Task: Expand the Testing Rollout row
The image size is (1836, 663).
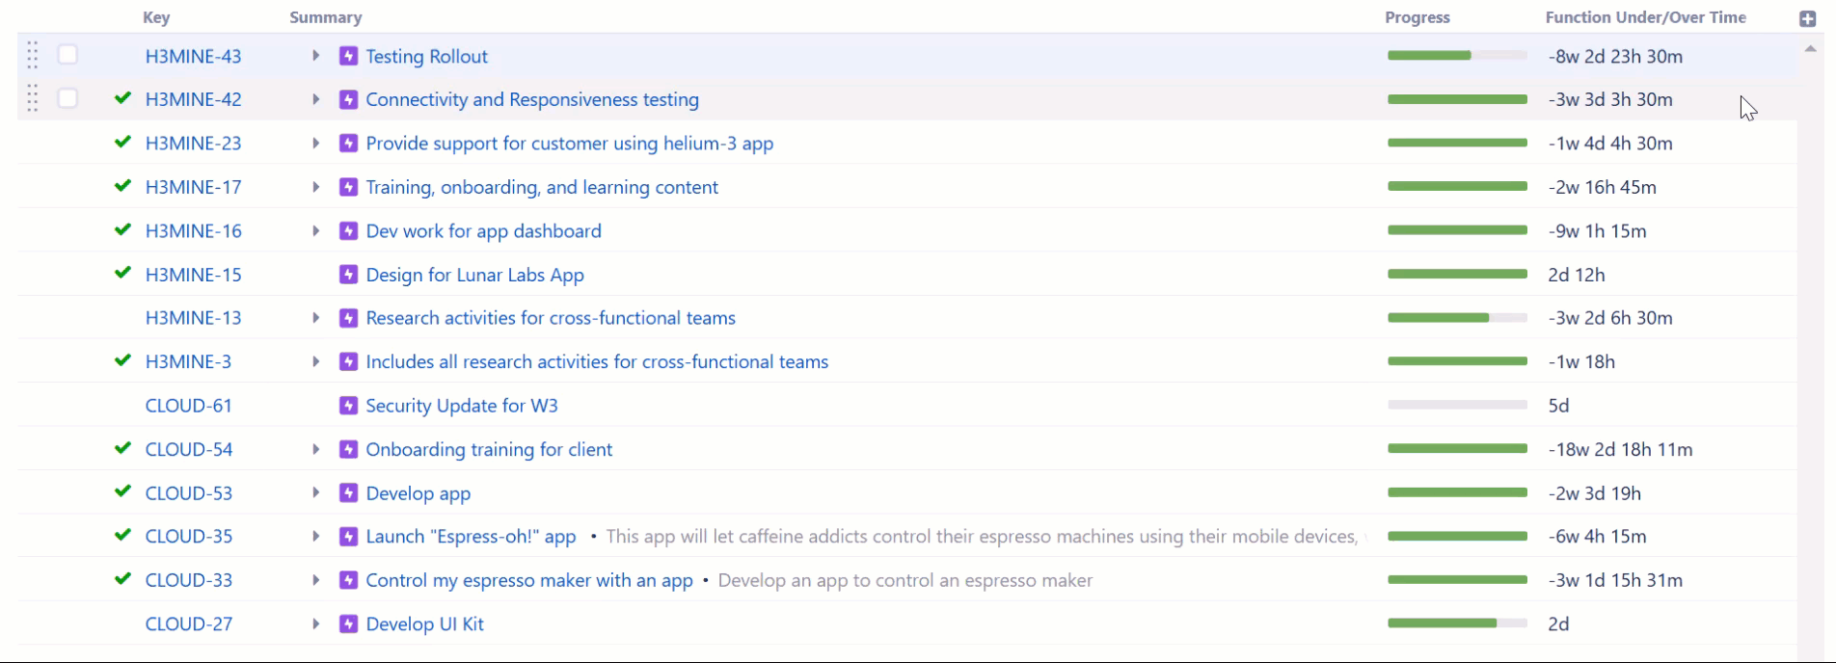Action: pyautogui.click(x=315, y=56)
